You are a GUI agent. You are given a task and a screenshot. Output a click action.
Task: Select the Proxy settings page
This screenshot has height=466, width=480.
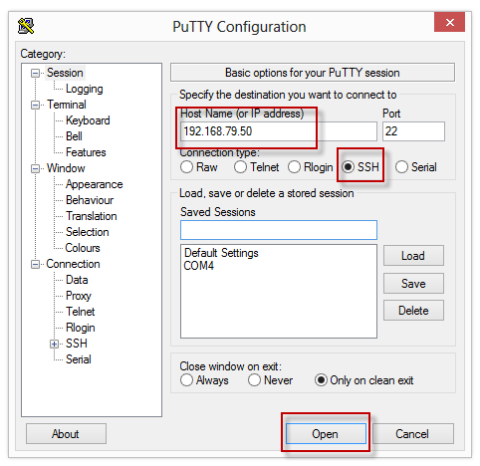[79, 296]
